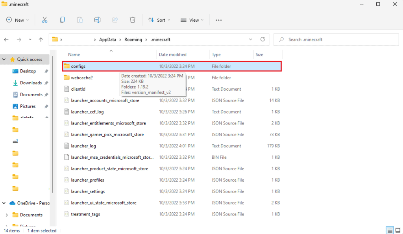Navigate back with the left arrow
Screen dimensions: 403x234
pos(6,40)
